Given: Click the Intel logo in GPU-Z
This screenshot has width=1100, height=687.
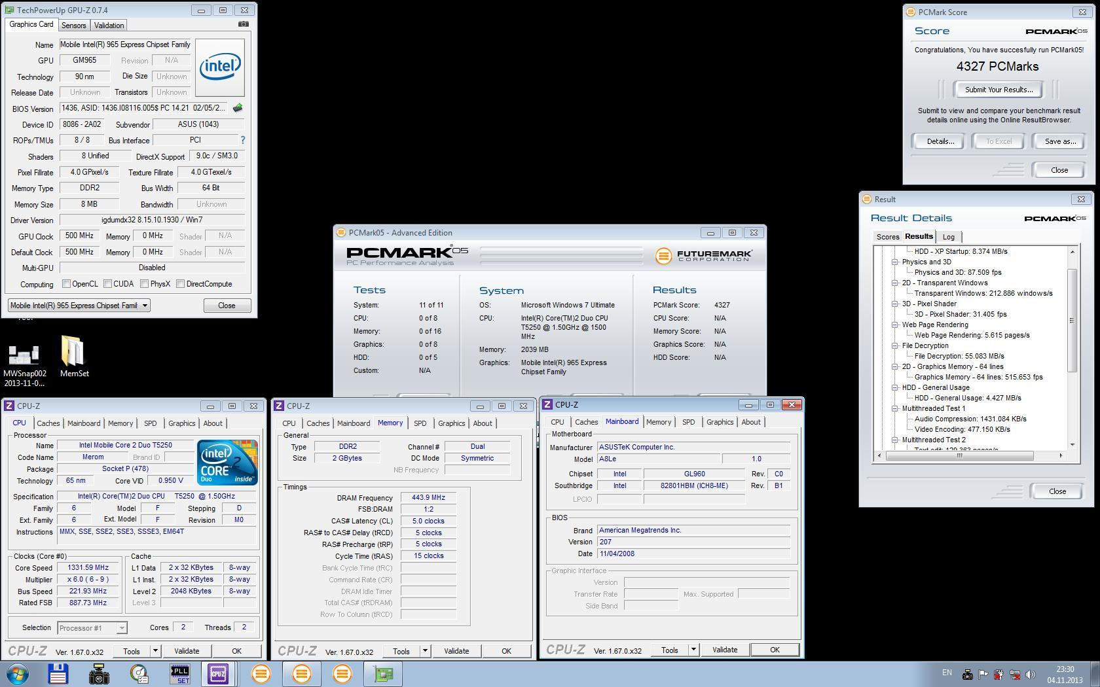Looking at the screenshot, I should pos(220,67).
